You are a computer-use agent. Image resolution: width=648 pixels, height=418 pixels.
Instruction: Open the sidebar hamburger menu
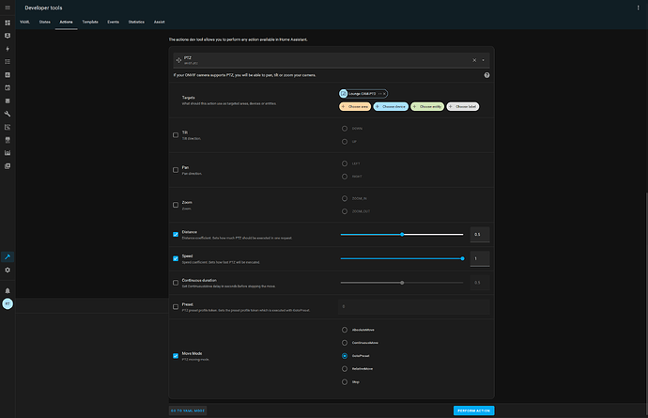click(x=8, y=6)
